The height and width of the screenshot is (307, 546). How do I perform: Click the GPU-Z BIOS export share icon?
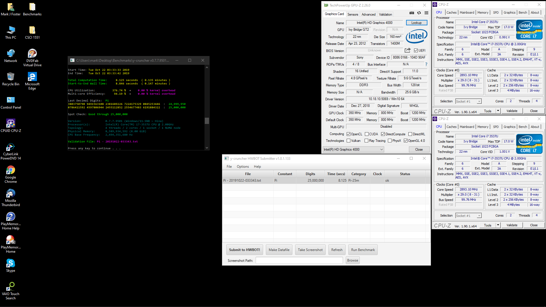(408, 50)
